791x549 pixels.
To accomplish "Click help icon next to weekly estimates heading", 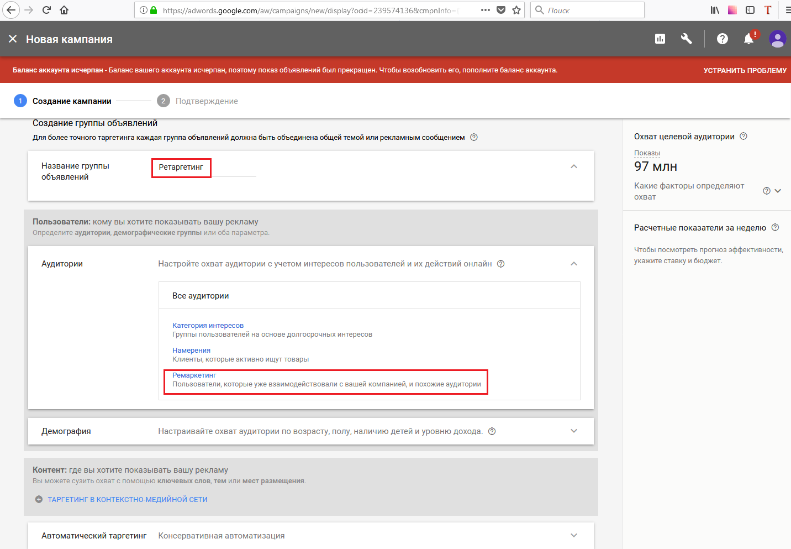I will pyautogui.click(x=775, y=227).
